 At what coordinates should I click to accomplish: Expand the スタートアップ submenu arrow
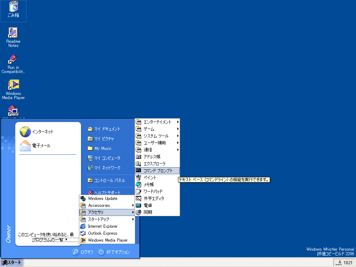[133, 219]
